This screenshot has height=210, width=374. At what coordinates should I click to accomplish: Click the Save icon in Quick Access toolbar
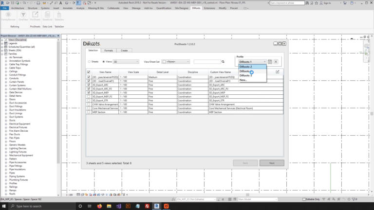(x=13, y=3)
